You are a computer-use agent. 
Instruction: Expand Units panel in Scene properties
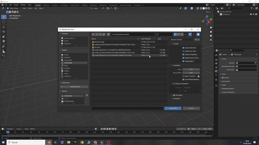pos(224,74)
